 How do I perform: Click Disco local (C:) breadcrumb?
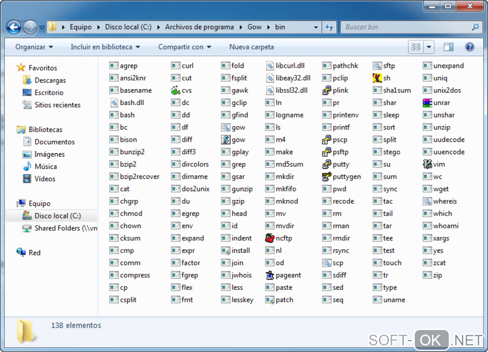128,27
